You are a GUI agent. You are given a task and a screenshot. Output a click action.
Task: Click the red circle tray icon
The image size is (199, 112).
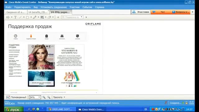tap(153, 109)
